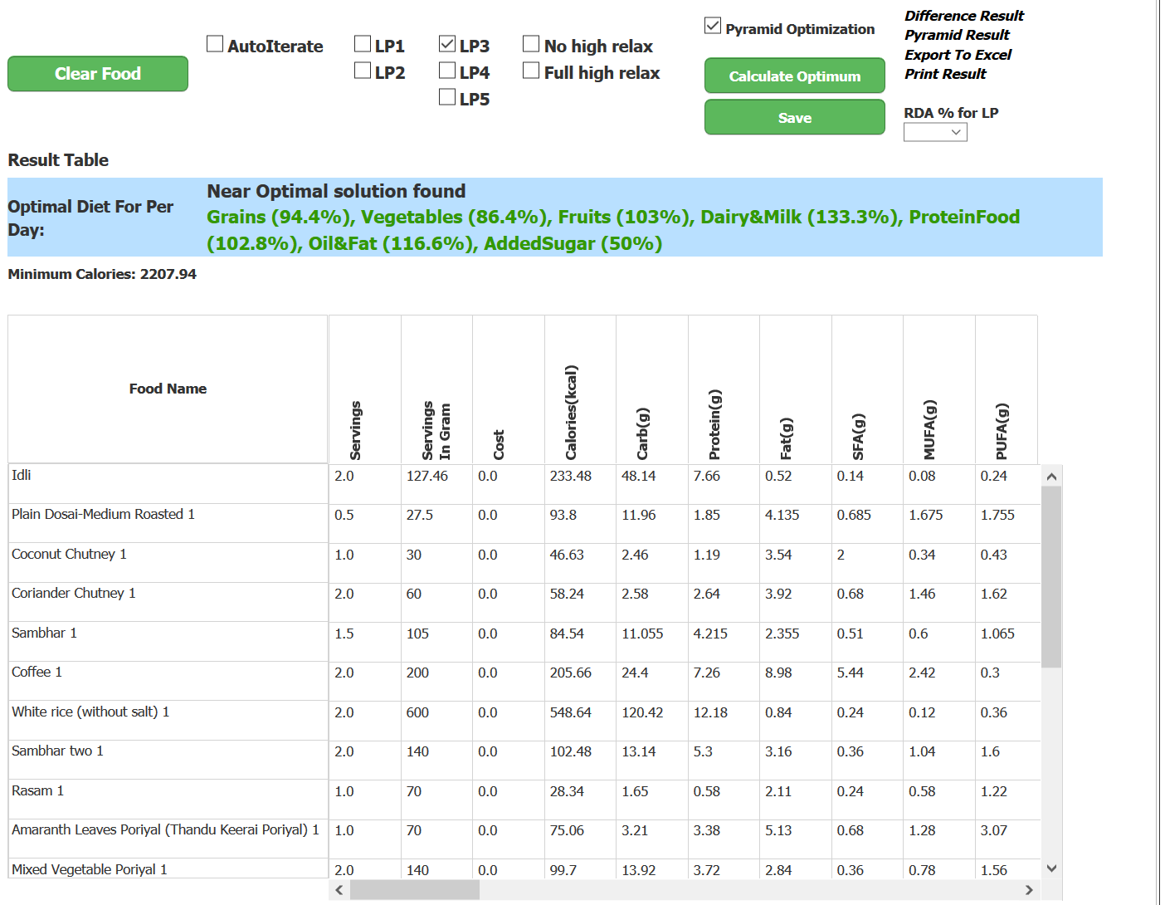This screenshot has height=905, width=1165.
Task: Click the horizontal scroll right arrow
Action: pos(1029,890)
